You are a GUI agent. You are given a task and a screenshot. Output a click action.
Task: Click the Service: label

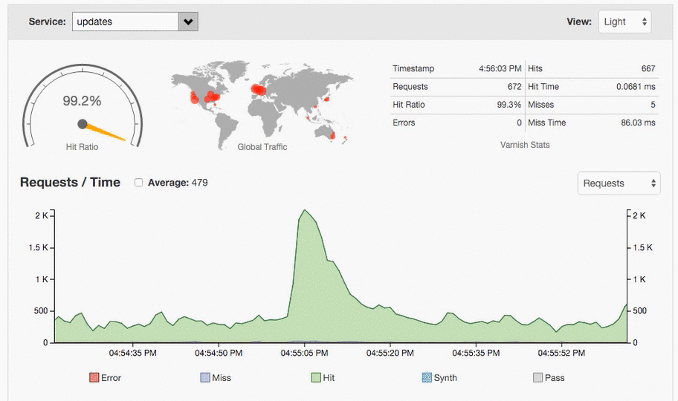[x=47, y=22]
